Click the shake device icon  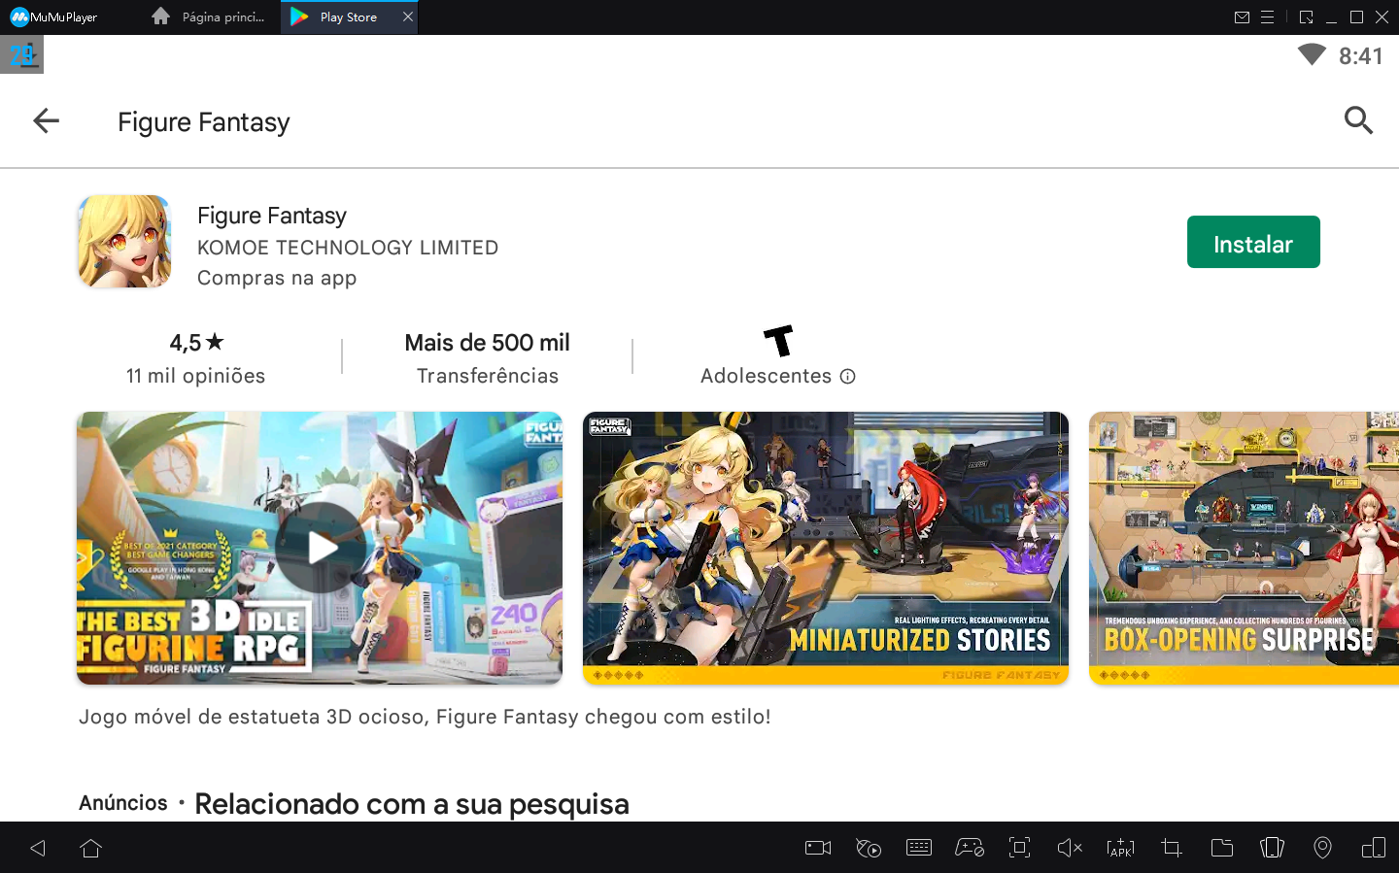(1272, 848)
